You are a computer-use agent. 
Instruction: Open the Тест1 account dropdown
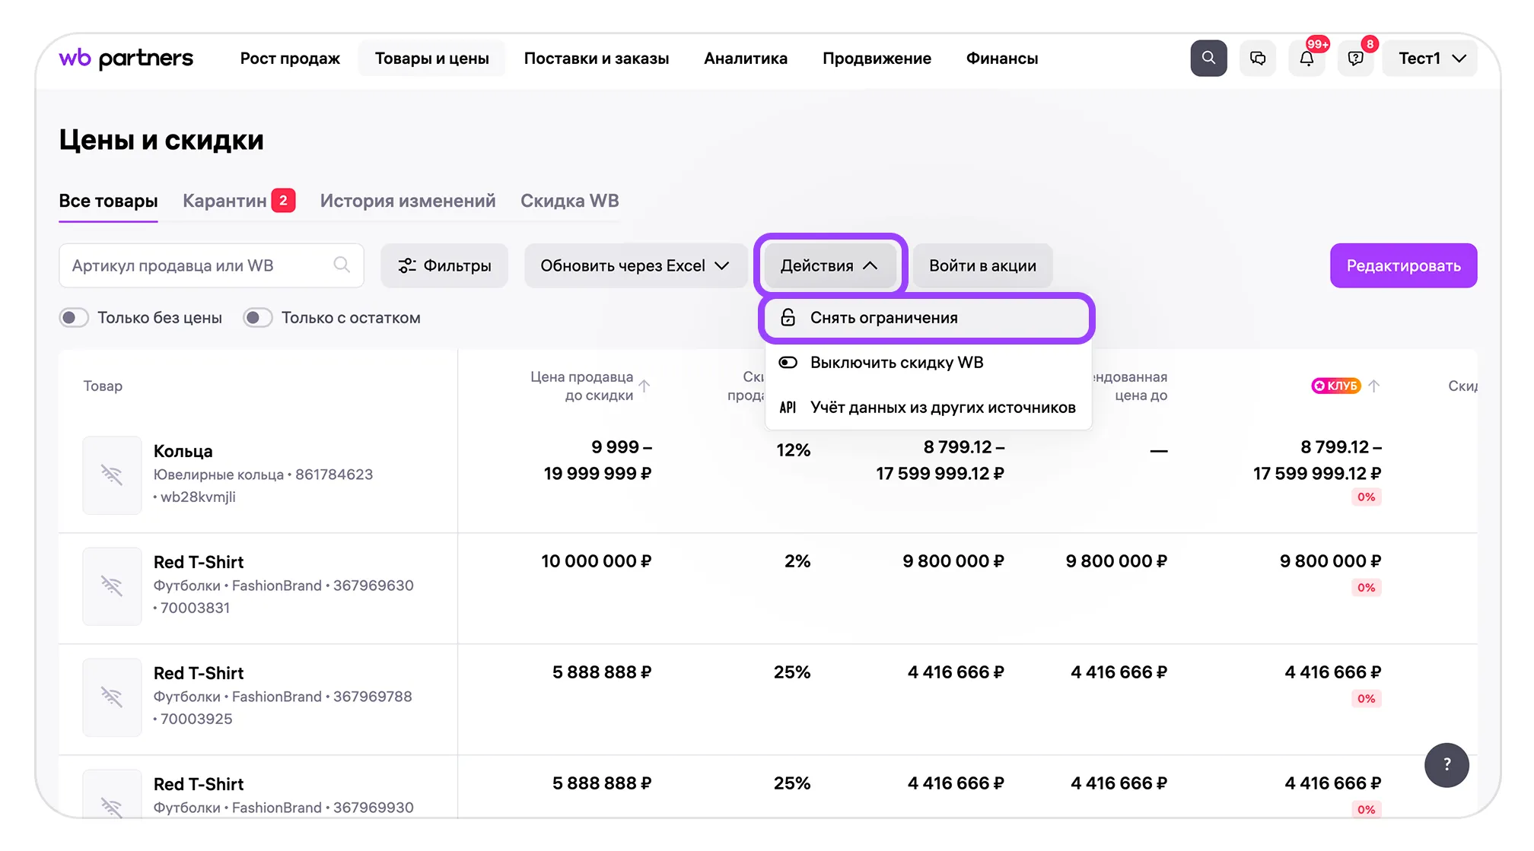pos(1431,59)
